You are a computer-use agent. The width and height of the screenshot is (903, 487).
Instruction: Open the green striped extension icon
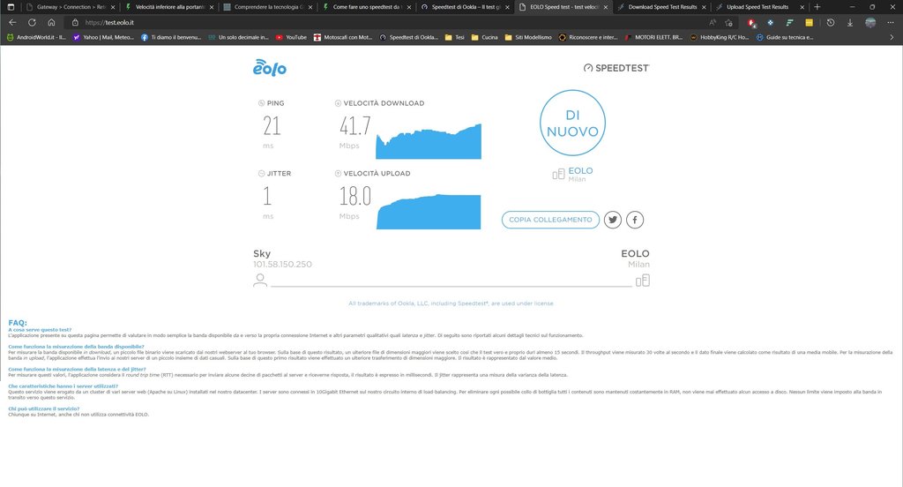(x=789, y=22)
